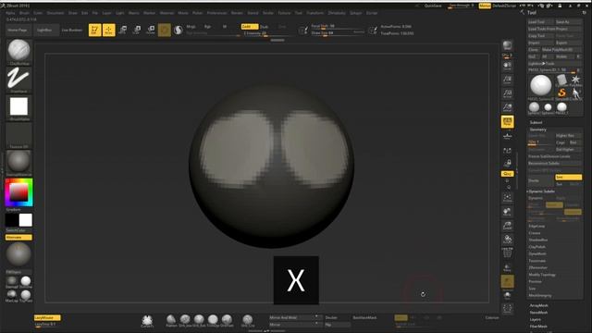Viewport: 592px width, 333px height.
Task: Open the material sphere selector
Action: coord(18,163)
